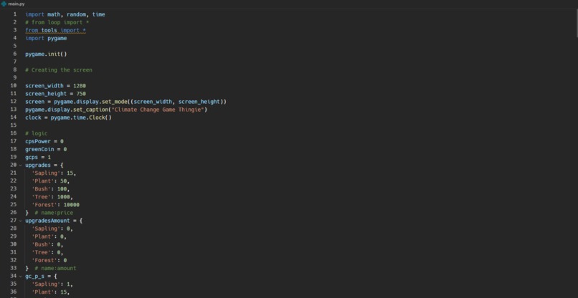Click 'clock = pygame.time.Clock()' line
Image resolution: width=578 pixels, height=298 pixels.
pos(68,117)
